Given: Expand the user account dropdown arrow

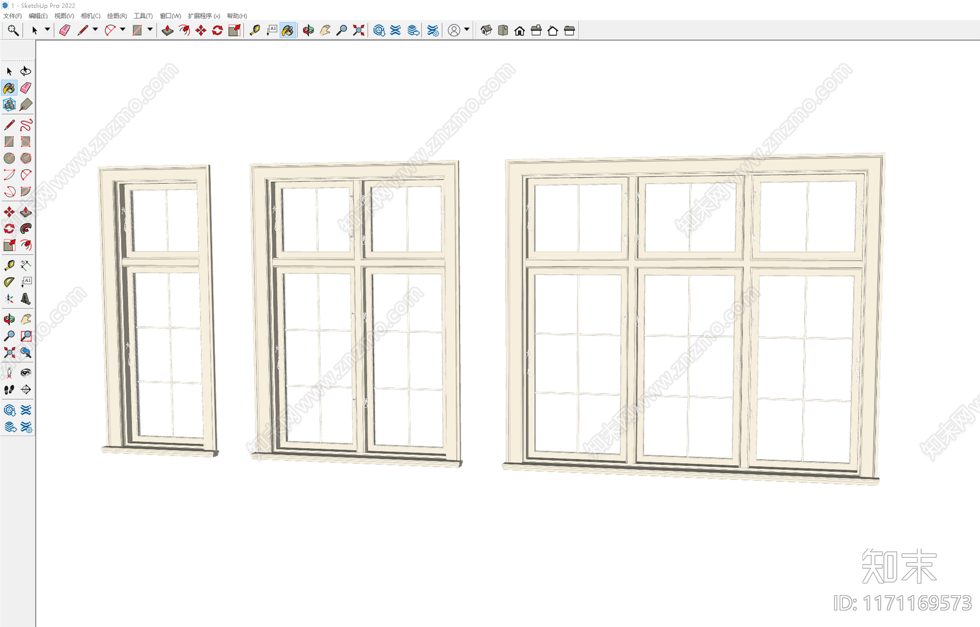Looking at the screenshot, I should (x=467, y=29).
